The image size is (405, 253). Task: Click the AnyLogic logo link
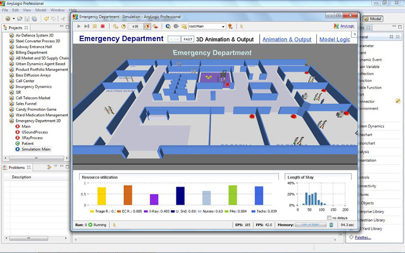pos(344,26)
